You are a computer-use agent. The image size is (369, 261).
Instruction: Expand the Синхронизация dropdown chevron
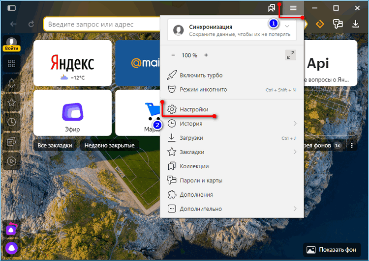point(287,26)
